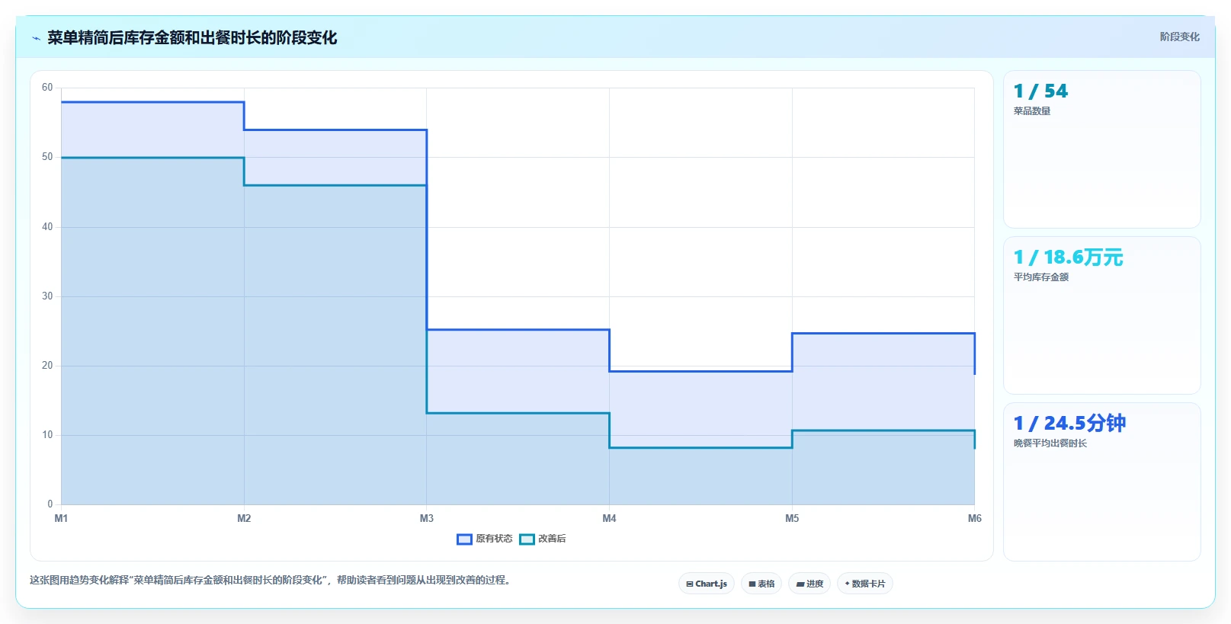
Task: Click the Chart.js tag chip
Action: [x=707, y=584]
